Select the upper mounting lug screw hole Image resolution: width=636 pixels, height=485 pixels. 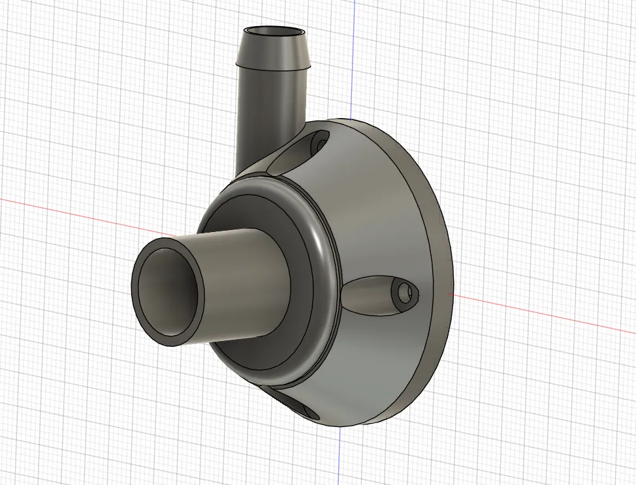[x=322, y=145]
